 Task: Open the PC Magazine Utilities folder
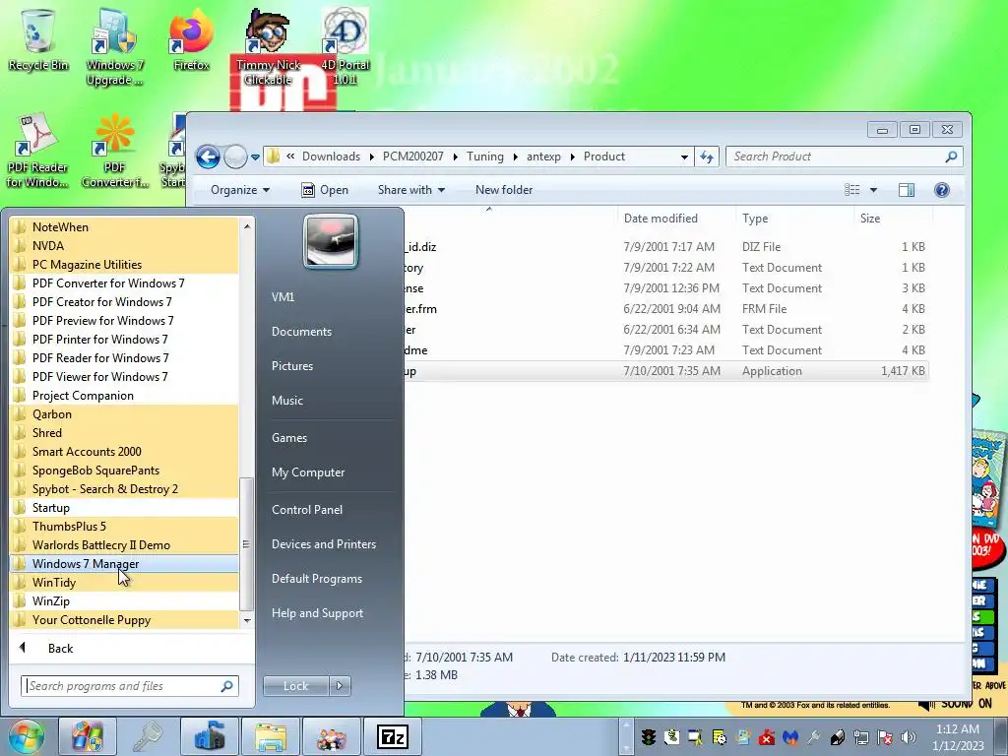(125, 264)
